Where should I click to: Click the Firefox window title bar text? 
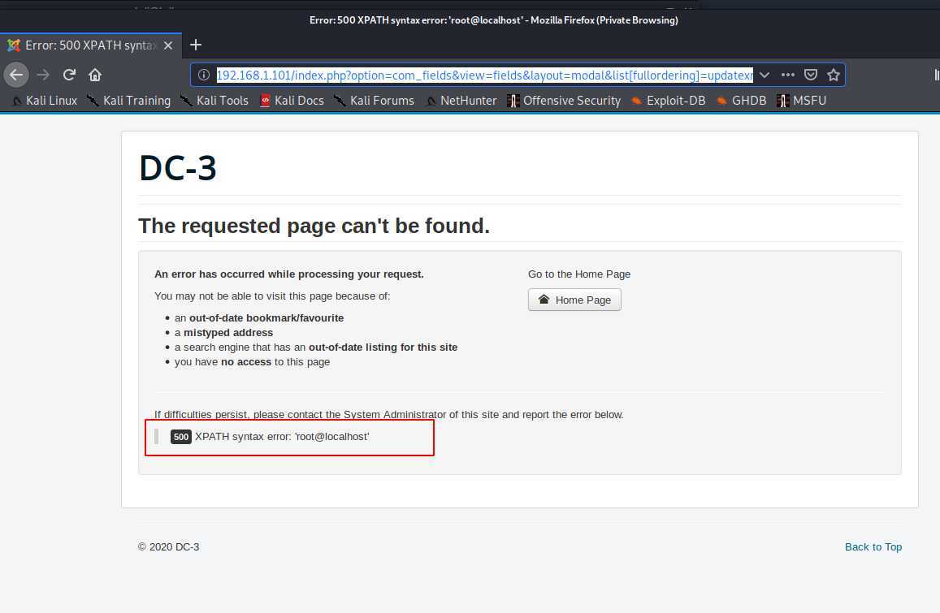tap(493, 19)
